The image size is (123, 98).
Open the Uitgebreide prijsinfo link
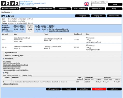10,84
